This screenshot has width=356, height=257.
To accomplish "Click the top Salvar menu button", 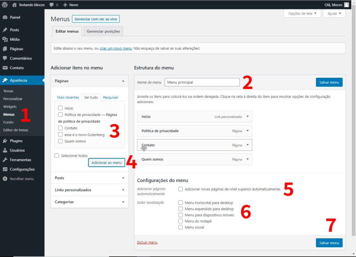I will coord(329,82).
